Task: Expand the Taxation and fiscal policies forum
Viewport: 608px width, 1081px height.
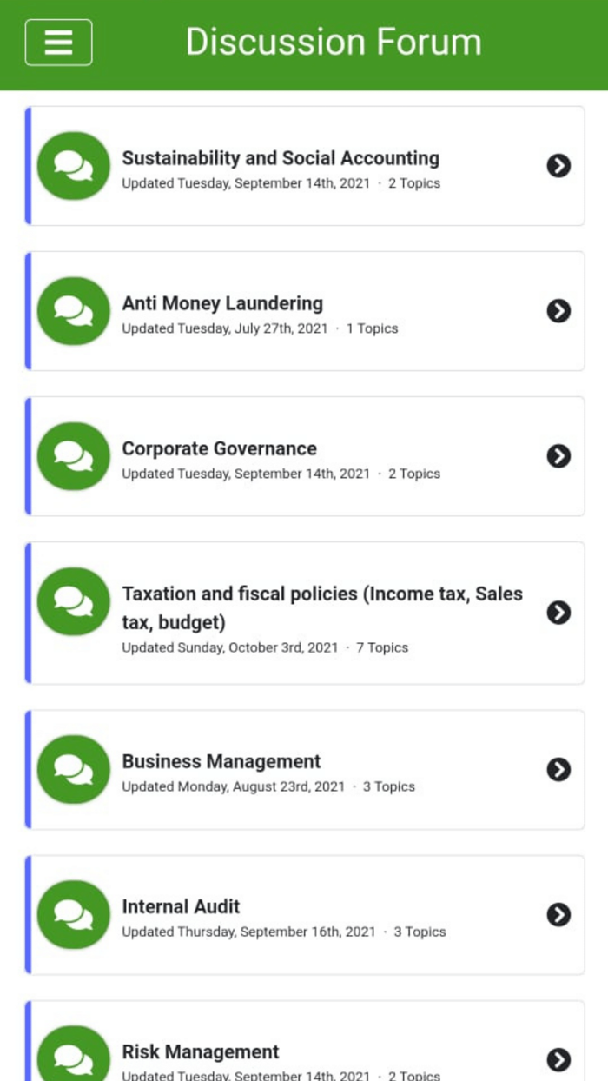Action: point(558,612)
